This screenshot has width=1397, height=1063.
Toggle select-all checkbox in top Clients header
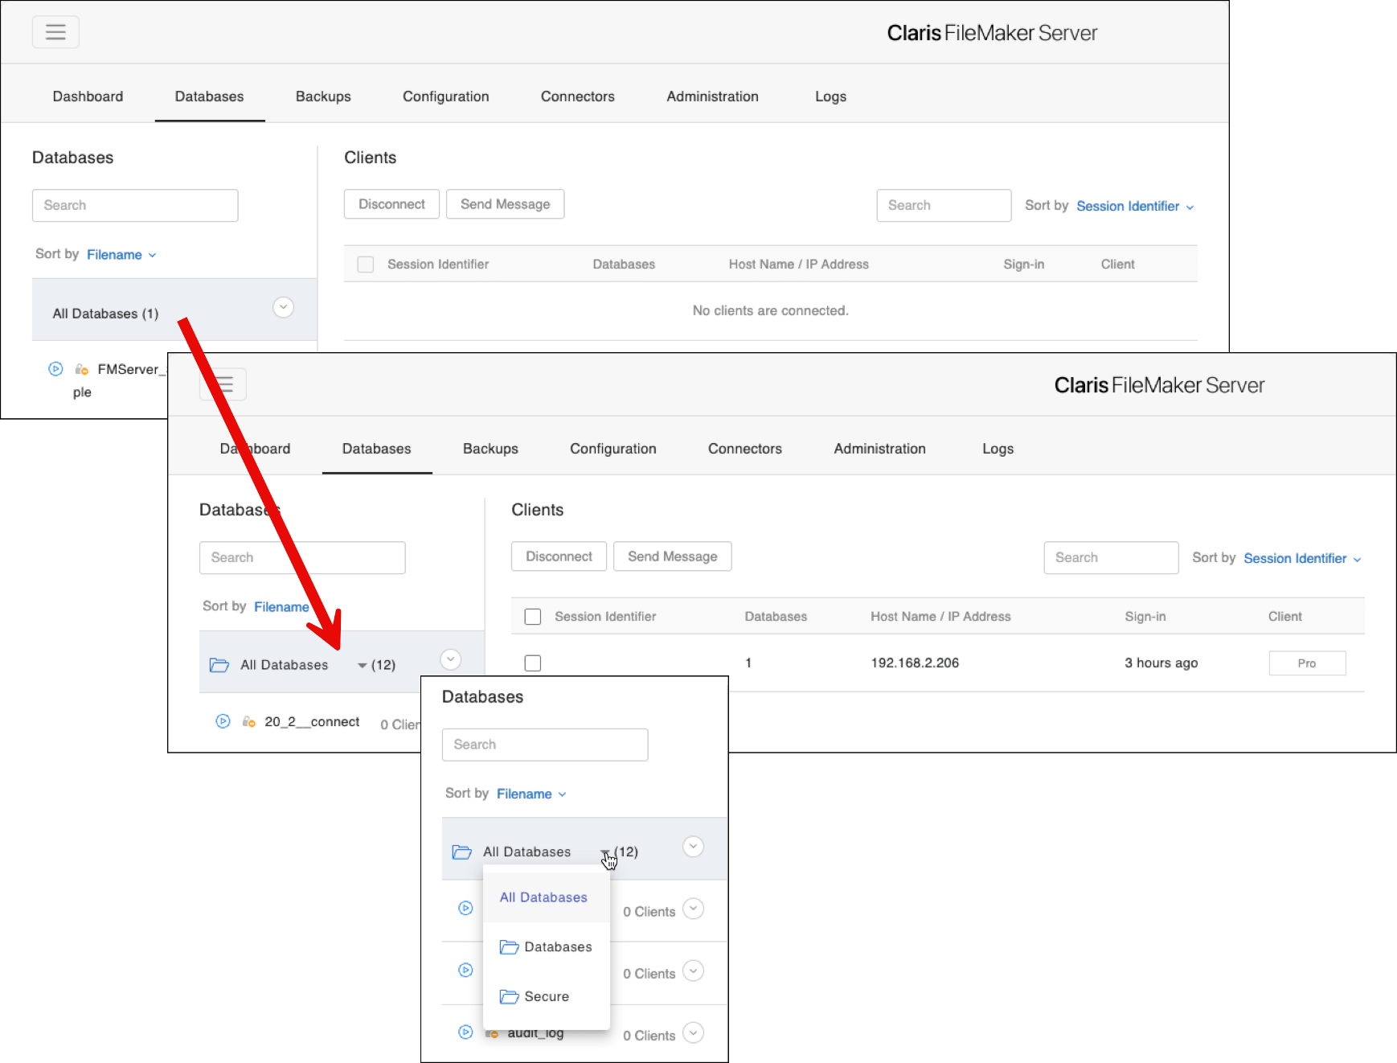(366, 265)
